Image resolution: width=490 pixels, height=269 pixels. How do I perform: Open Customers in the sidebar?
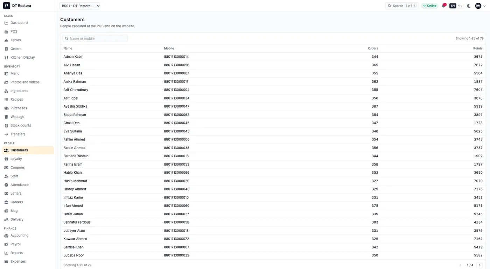click(28, 150)
